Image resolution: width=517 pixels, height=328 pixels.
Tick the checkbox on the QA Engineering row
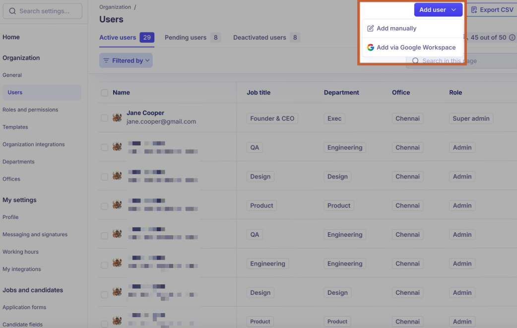(104, 147)
